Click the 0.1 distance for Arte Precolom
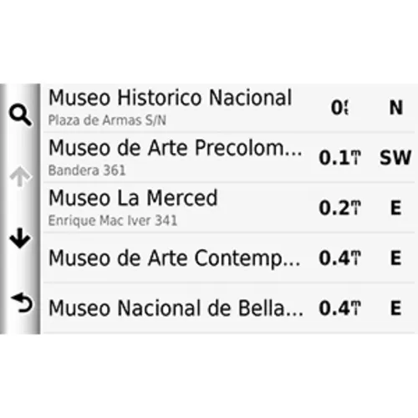Screen dimensions: 418x418 340,158
